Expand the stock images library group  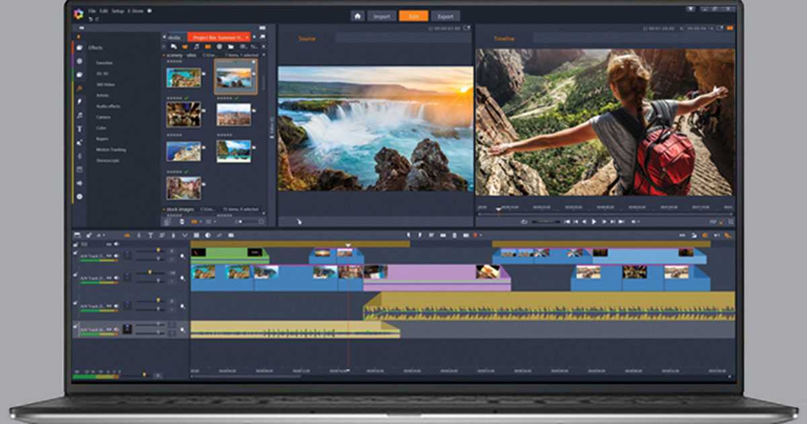164,209
